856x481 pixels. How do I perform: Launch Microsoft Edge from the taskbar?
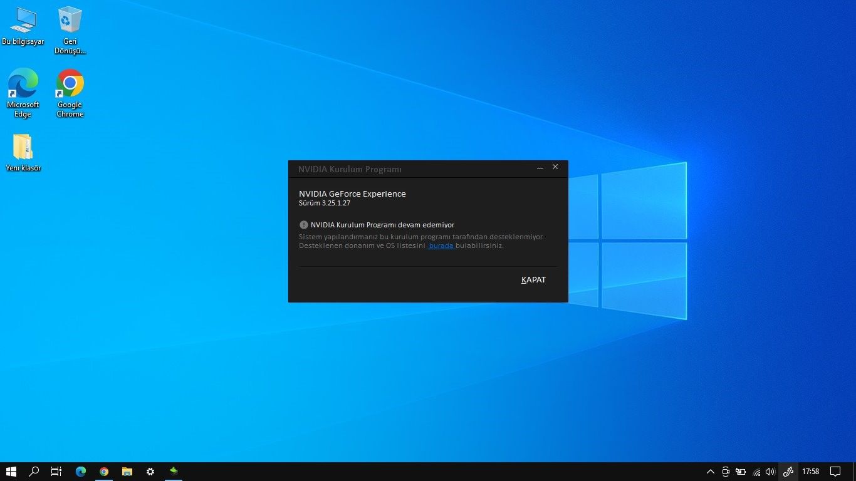[x=80, y=472]
